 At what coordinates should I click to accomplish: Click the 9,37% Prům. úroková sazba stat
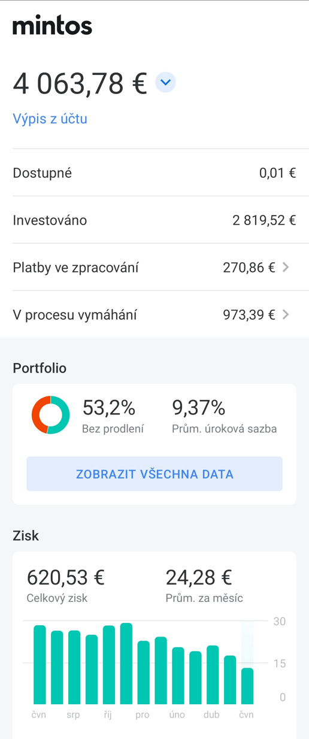[225, 416]
